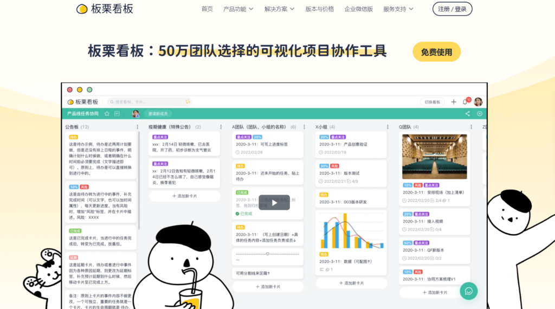Click 添加新卡片 in 疫期健康 list
Viewport: 555px width, 309px height.
point(184,196)
